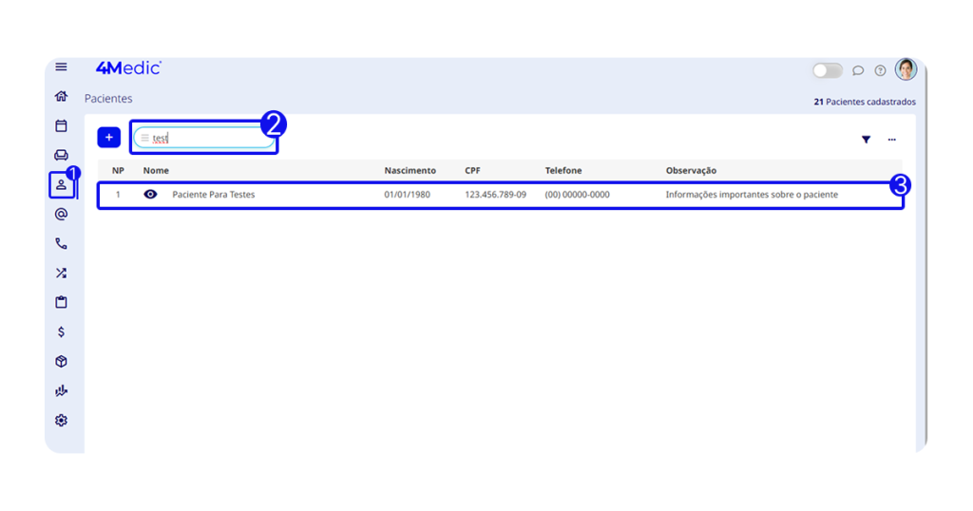Click the blue plus button to add patient
The width and height of the screenshot is (973, 511).
click(x=108, y=138)
